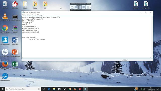This screenshot has width=161, height=91.
Task: Open Dropbox from the taskbar
Action: point(64,89)
